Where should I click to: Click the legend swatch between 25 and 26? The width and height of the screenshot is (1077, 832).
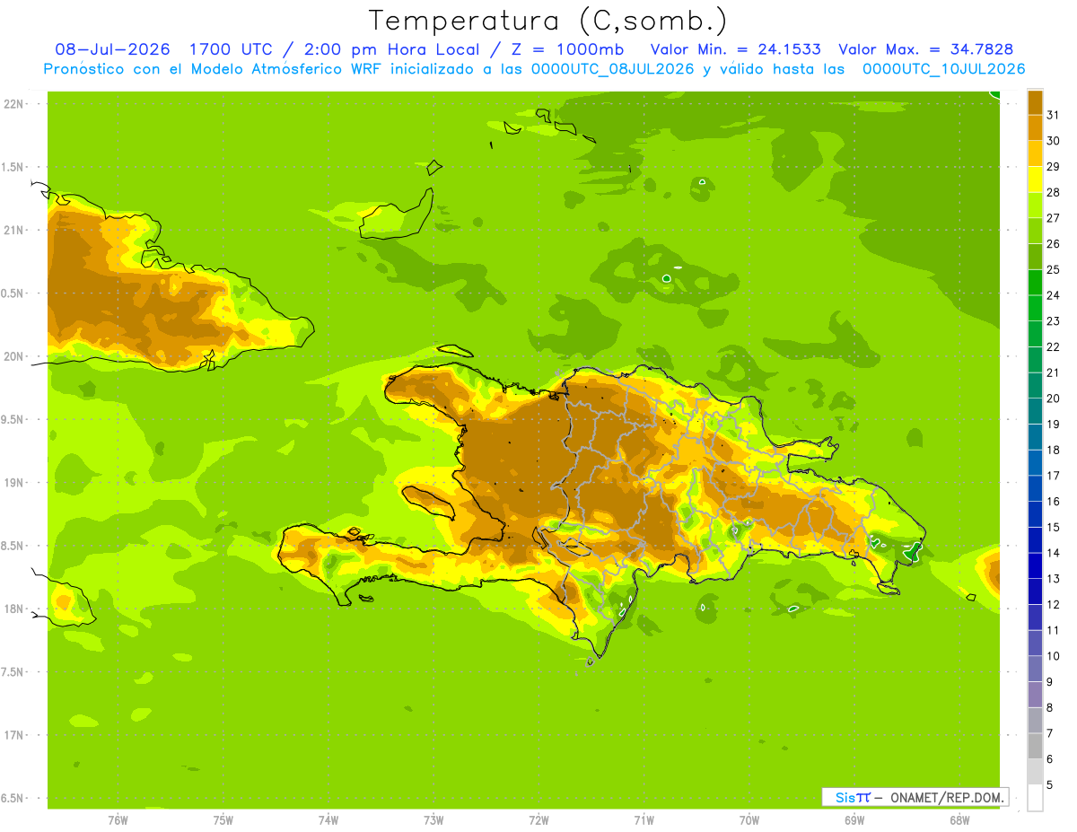(x=1035, y=257)
